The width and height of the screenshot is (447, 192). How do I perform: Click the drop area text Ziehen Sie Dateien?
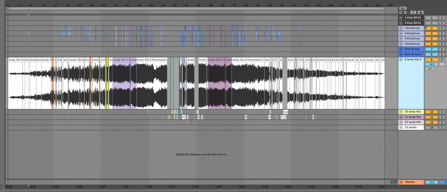[x=201, y=154]
